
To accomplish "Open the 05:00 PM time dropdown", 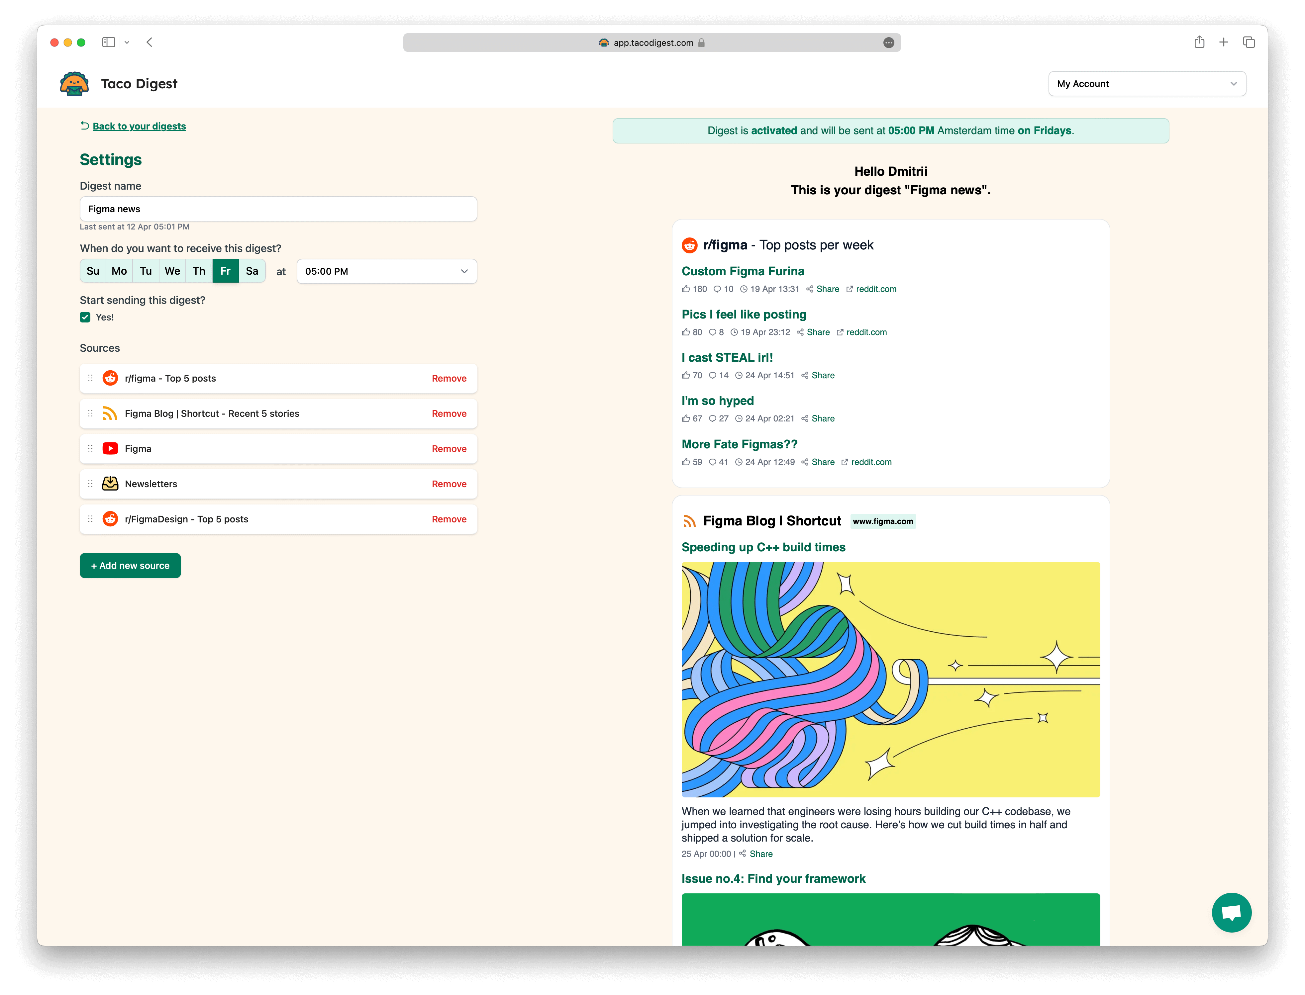I will coord(387,271).
